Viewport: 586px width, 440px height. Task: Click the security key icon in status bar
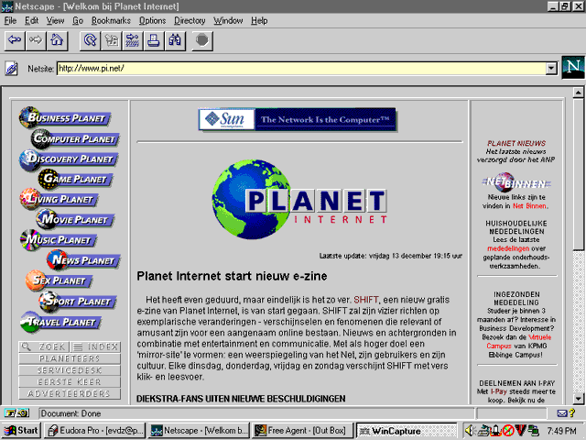point(17,413)
